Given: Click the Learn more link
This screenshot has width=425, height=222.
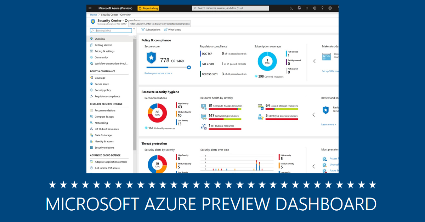Looking at the screenshot, I should coord(329,124).
